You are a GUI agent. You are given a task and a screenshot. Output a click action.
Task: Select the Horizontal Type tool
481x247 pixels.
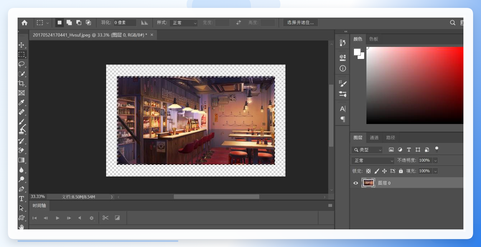pos(22,199)
